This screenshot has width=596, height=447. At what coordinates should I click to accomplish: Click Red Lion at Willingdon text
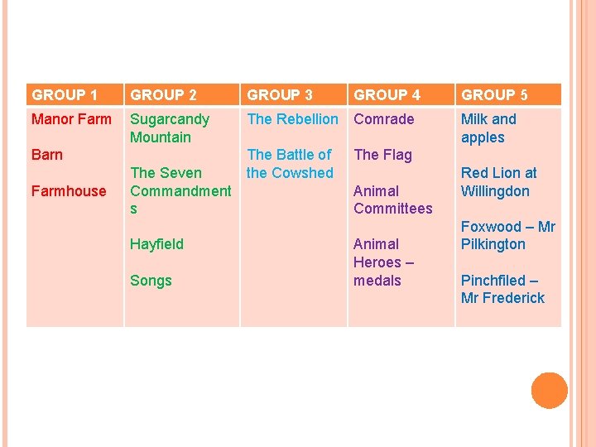498,182
